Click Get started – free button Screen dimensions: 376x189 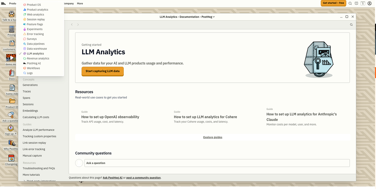(333, 3)
